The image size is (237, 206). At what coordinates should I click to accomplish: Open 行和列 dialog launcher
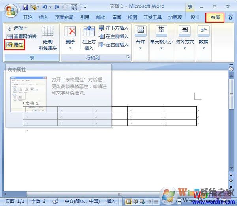[128, 57]
